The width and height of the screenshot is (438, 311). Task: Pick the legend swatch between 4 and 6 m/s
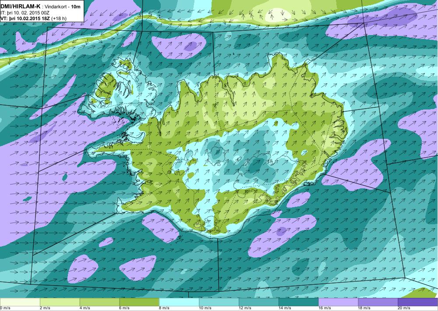click(99, 302)
